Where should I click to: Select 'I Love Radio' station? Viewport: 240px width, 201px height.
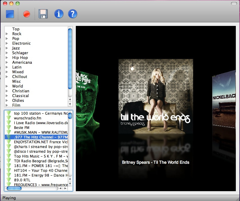41,123
